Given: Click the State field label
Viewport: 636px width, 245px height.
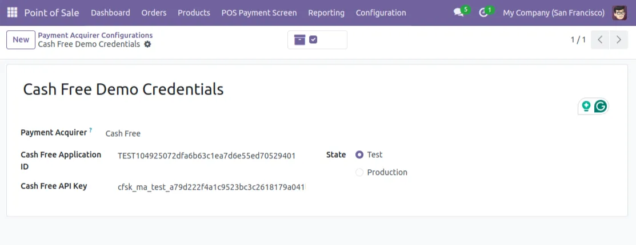Looking at the screenshot, I should coord(336,154).
